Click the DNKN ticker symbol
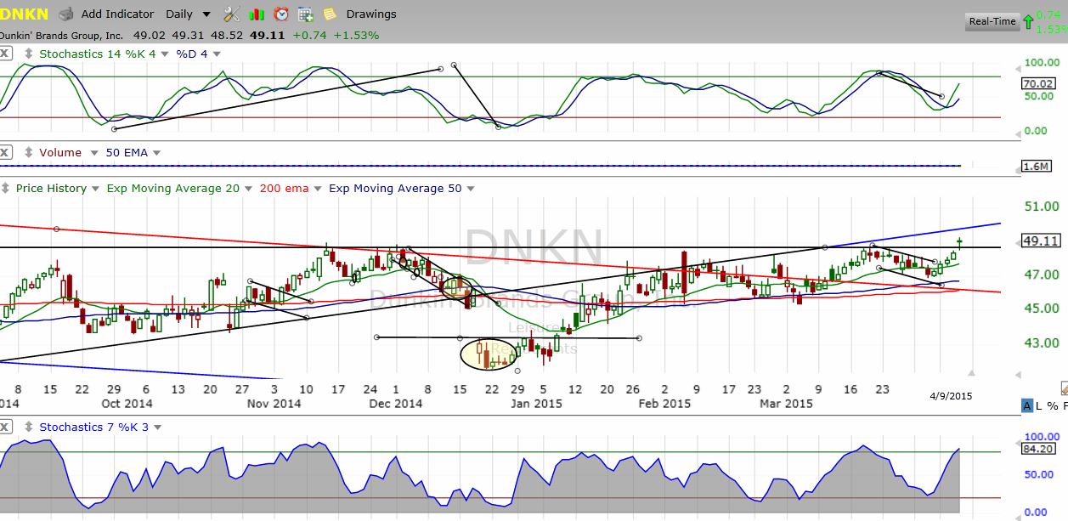Screen dimensions: 1068x521 coord(25,14)
